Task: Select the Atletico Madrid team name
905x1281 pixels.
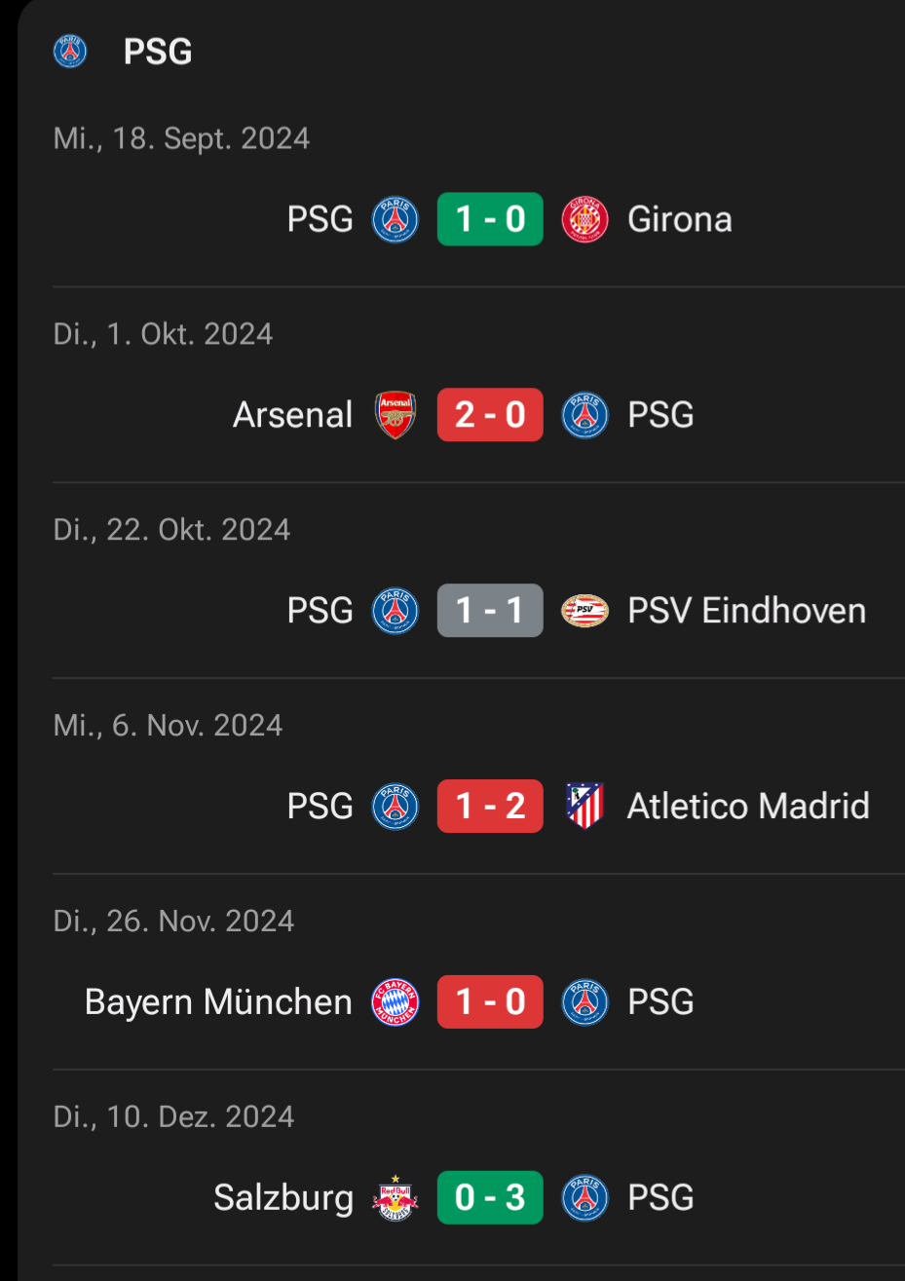Action: click(748, 807)
